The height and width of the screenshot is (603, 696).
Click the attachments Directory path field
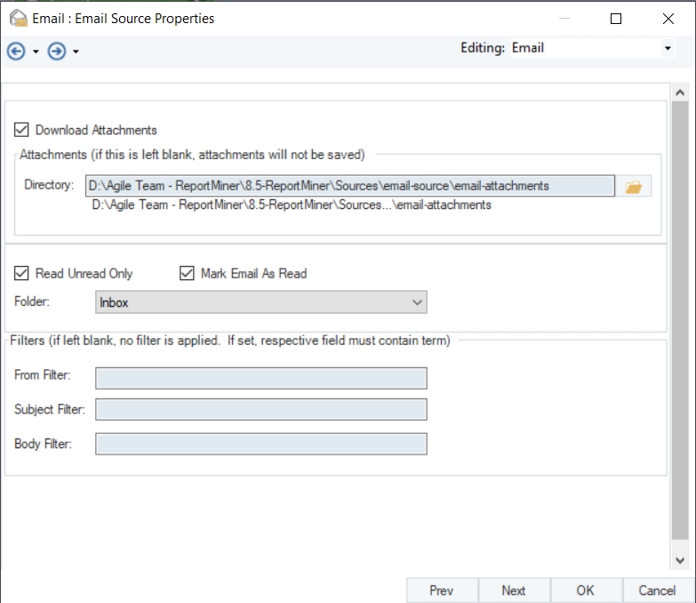click(350, 186)
